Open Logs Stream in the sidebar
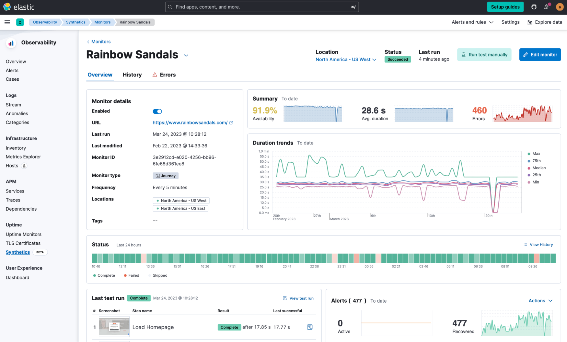Image resolution: width=567 pixels, height=342 pixels. tap(13, 105)
